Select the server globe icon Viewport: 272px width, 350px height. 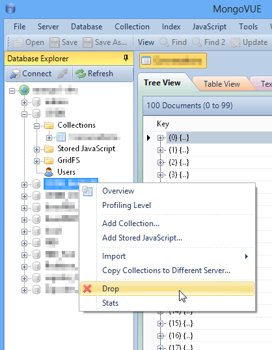[24, 90]
